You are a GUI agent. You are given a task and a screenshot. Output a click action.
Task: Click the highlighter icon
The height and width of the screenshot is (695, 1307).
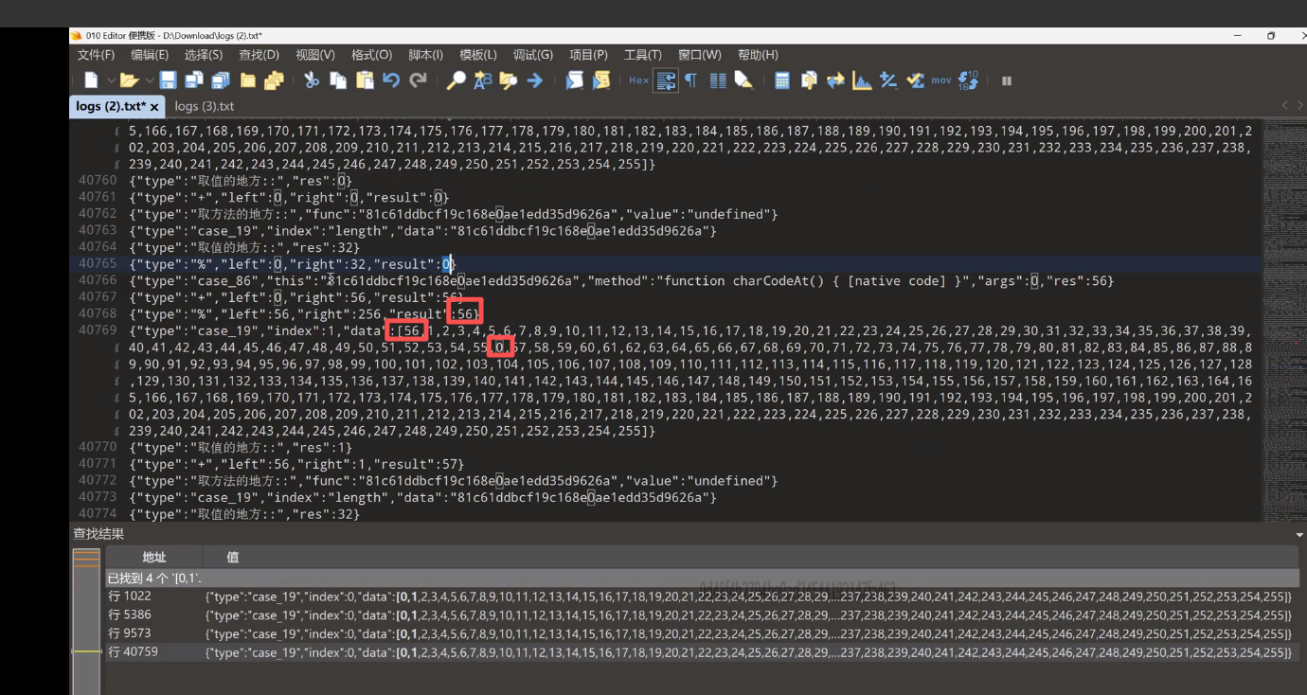point(743,80)
